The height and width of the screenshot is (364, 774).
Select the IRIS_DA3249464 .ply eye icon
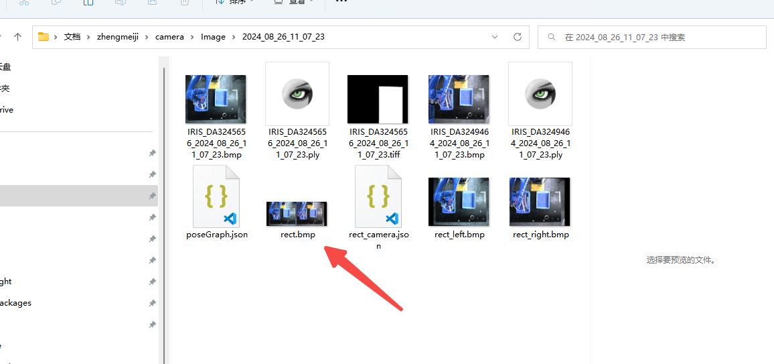coord(540,94)
